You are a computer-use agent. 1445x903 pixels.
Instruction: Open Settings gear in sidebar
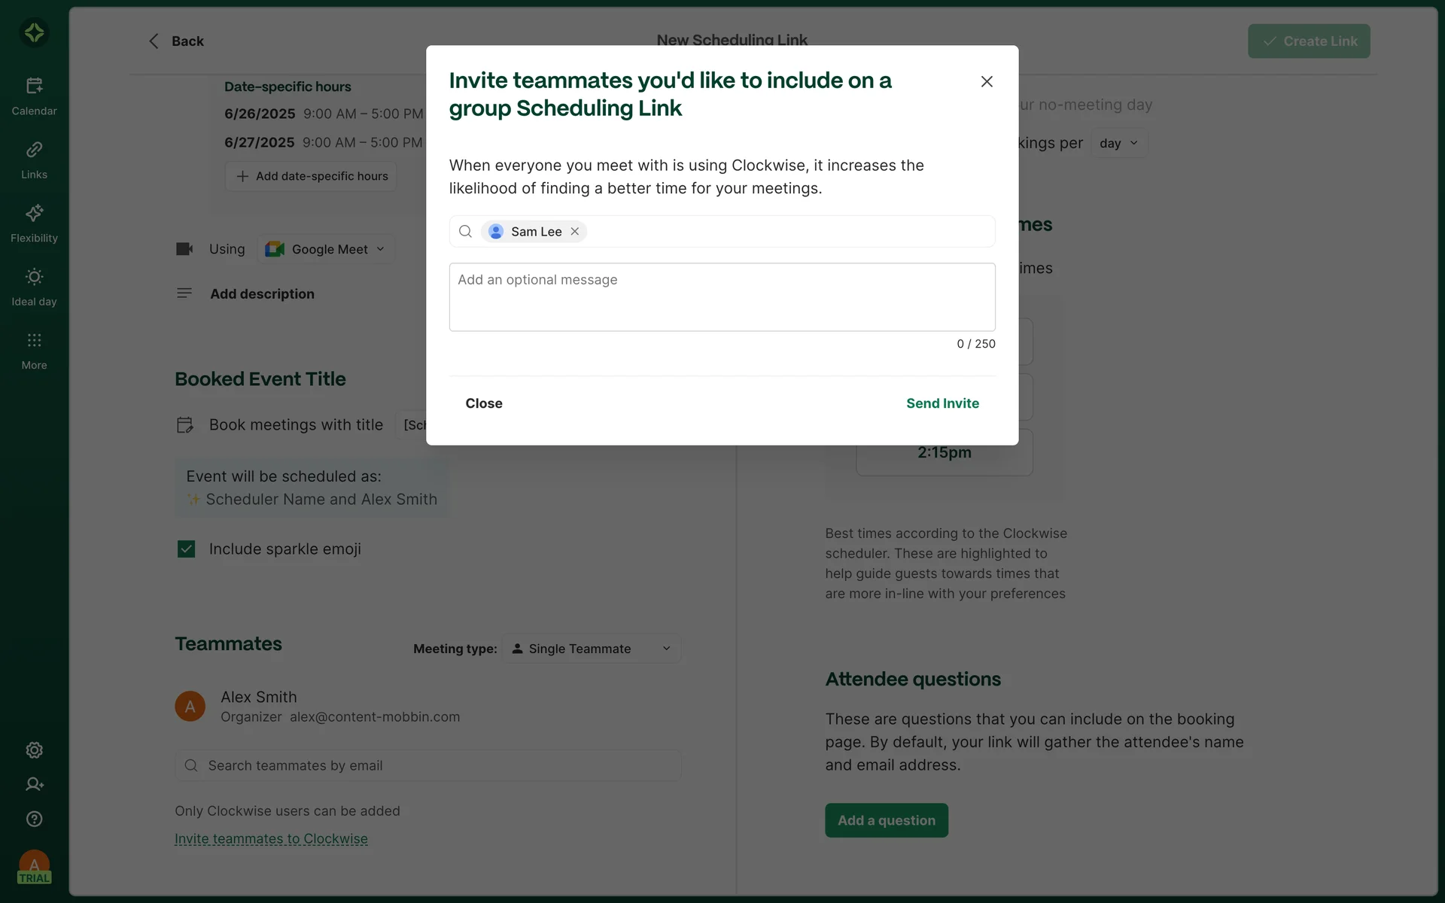pyautogui.click(x=34, y=750)
